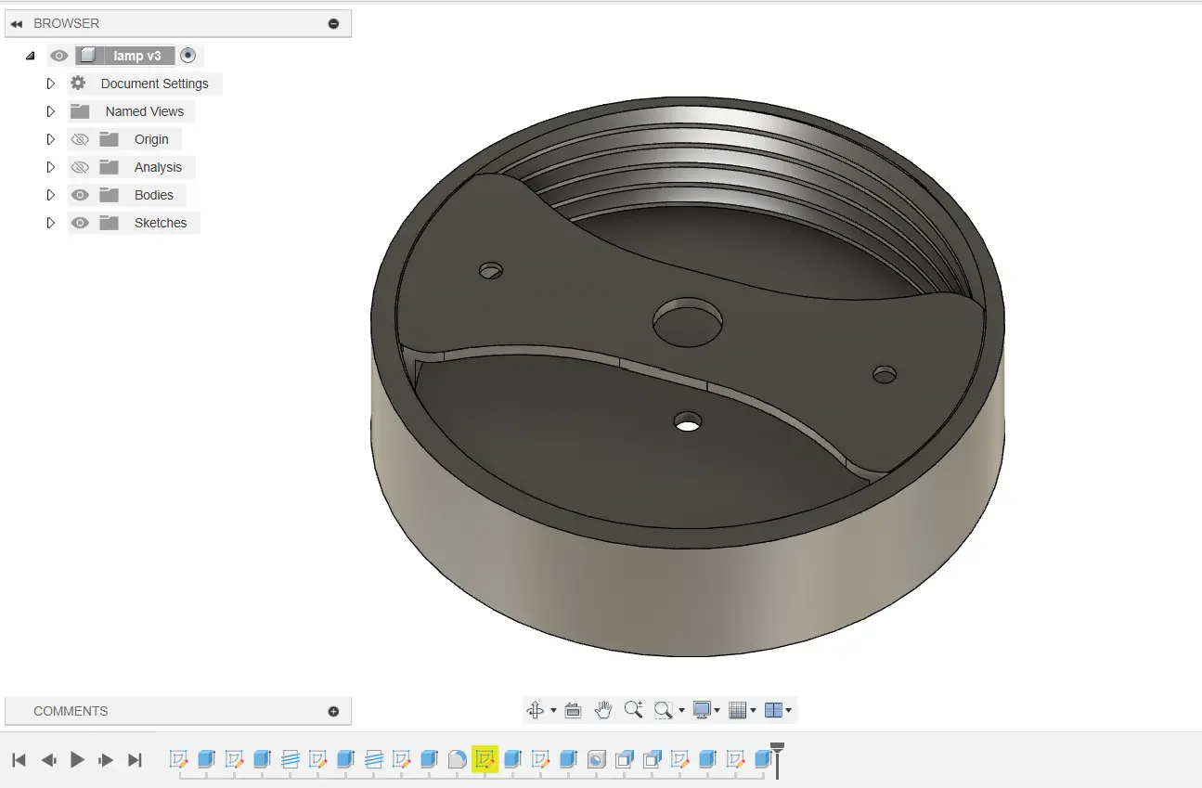Open Display Settings monitor icon
The image size is (1202, 788).
(x=702, y=710)
